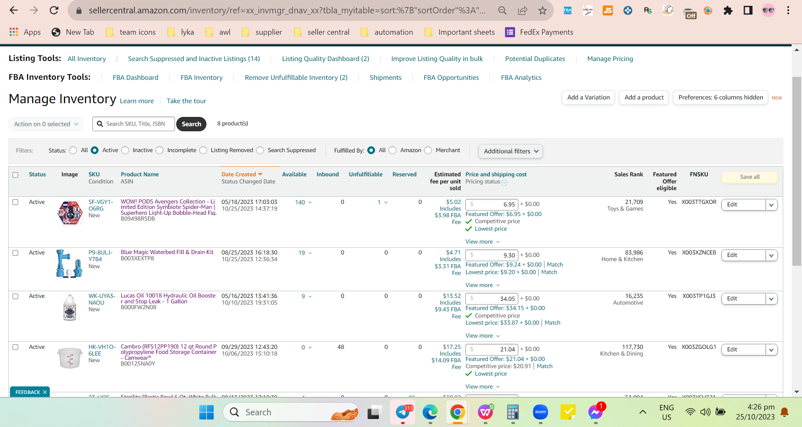Viewport: 802px width, 427px height.
Task: Open the Apps grid in bookmarks bar
Action: click(25, 32)
